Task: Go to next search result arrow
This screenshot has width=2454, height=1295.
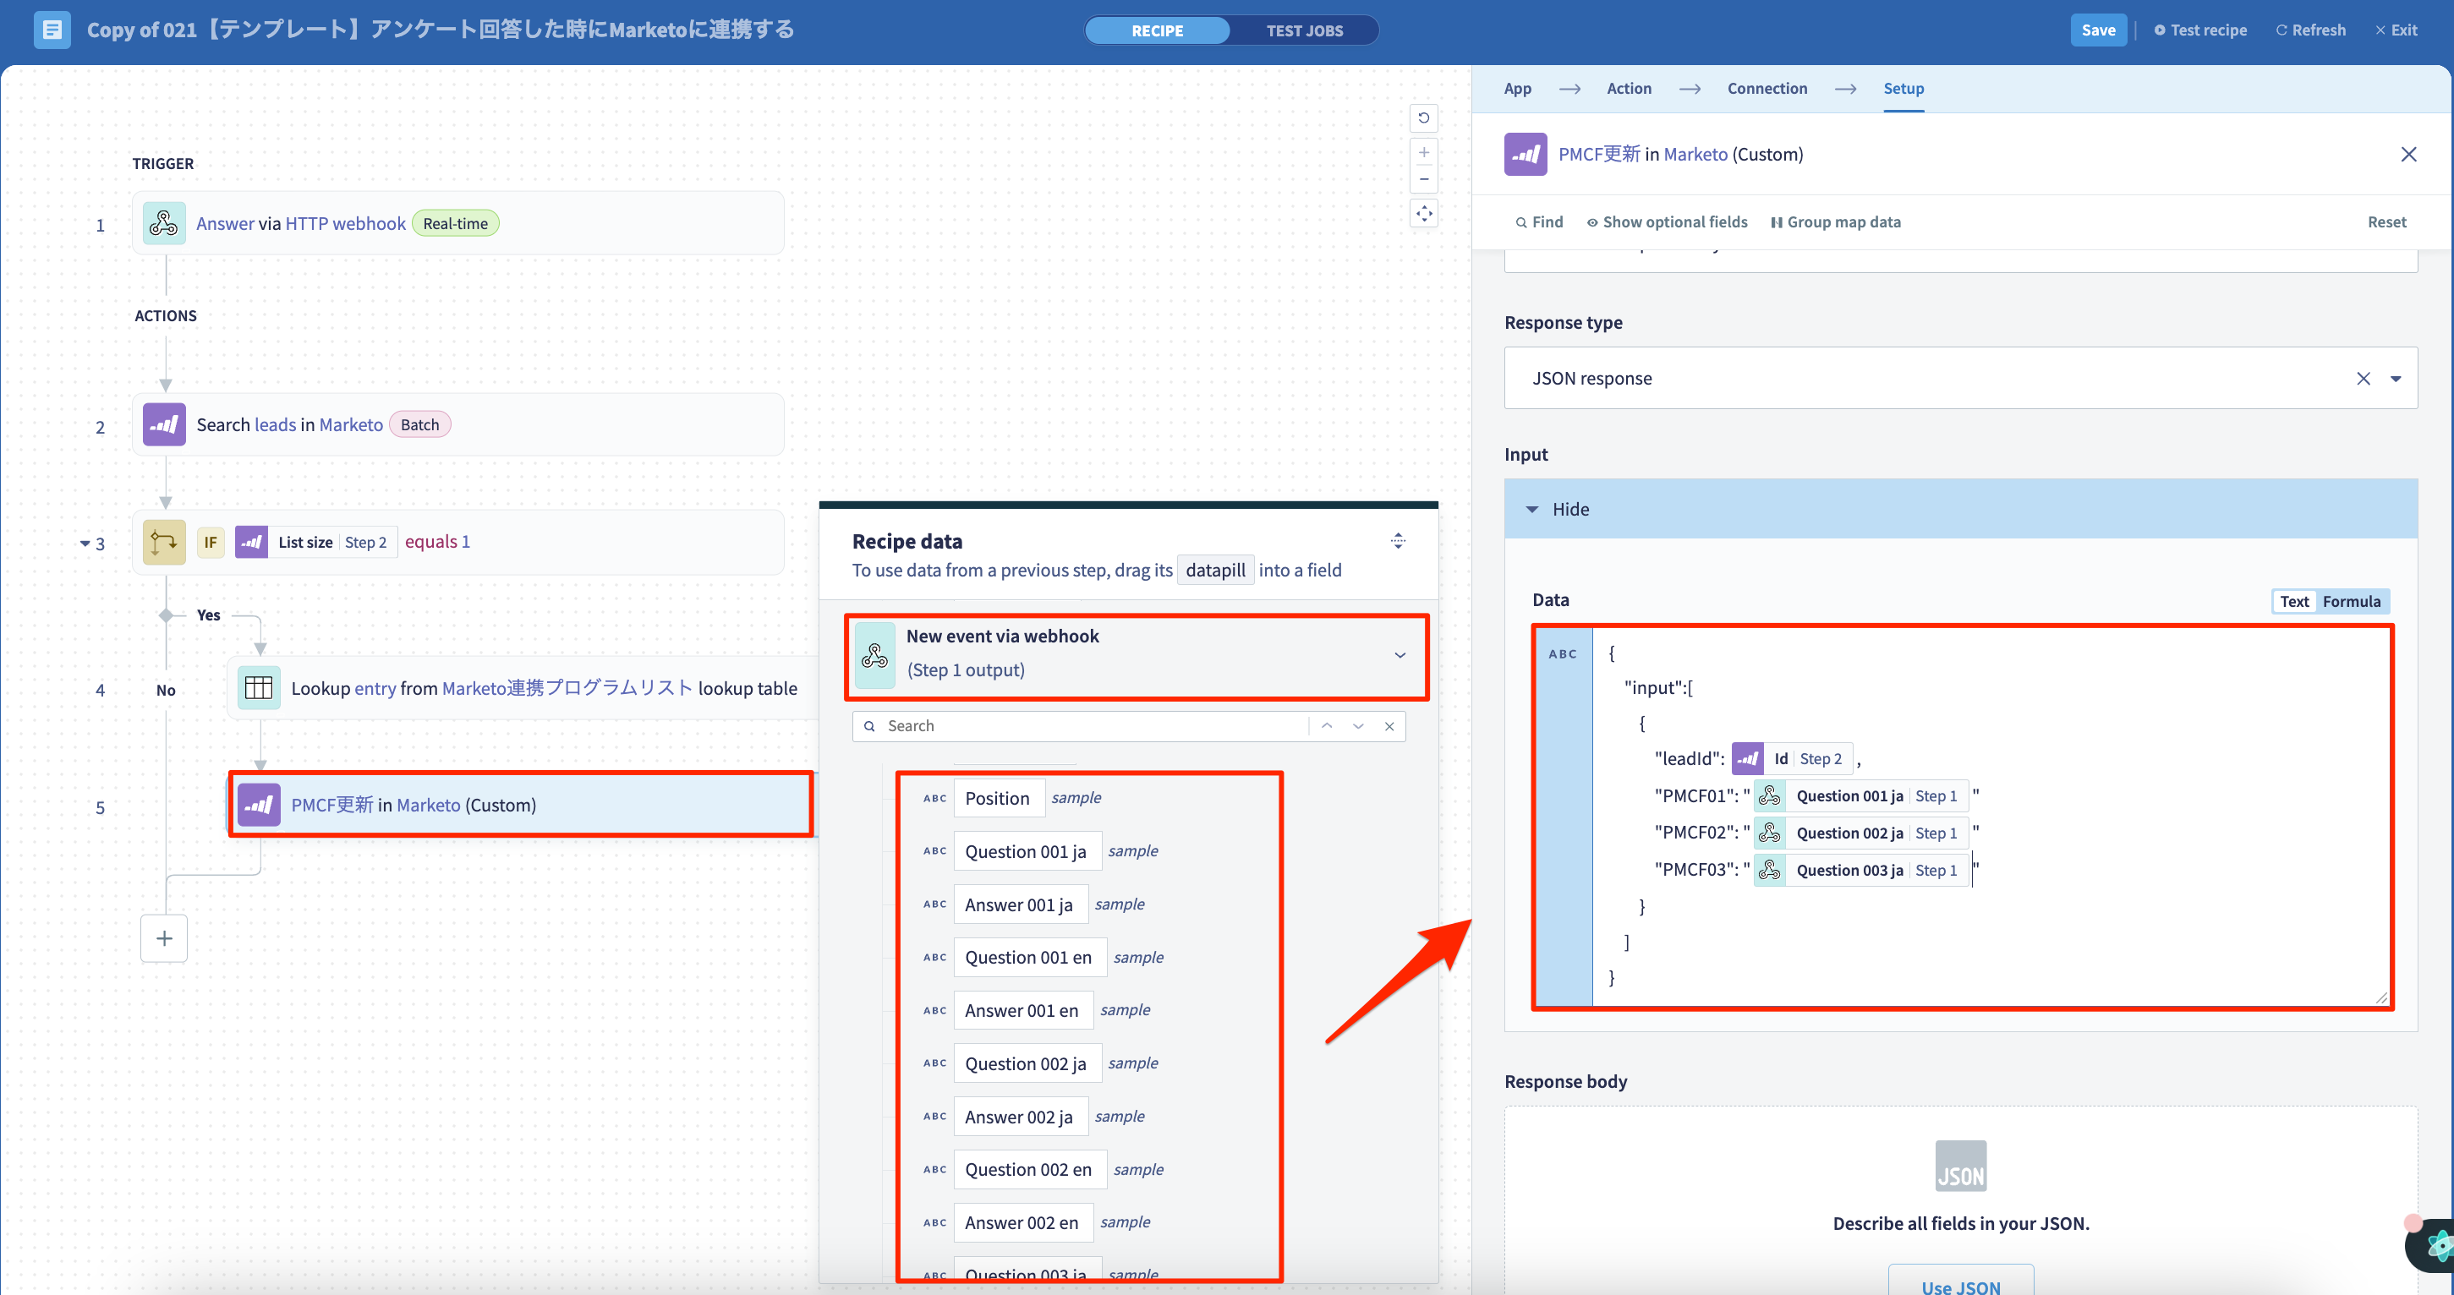Action: click(x=1357, y=726)
